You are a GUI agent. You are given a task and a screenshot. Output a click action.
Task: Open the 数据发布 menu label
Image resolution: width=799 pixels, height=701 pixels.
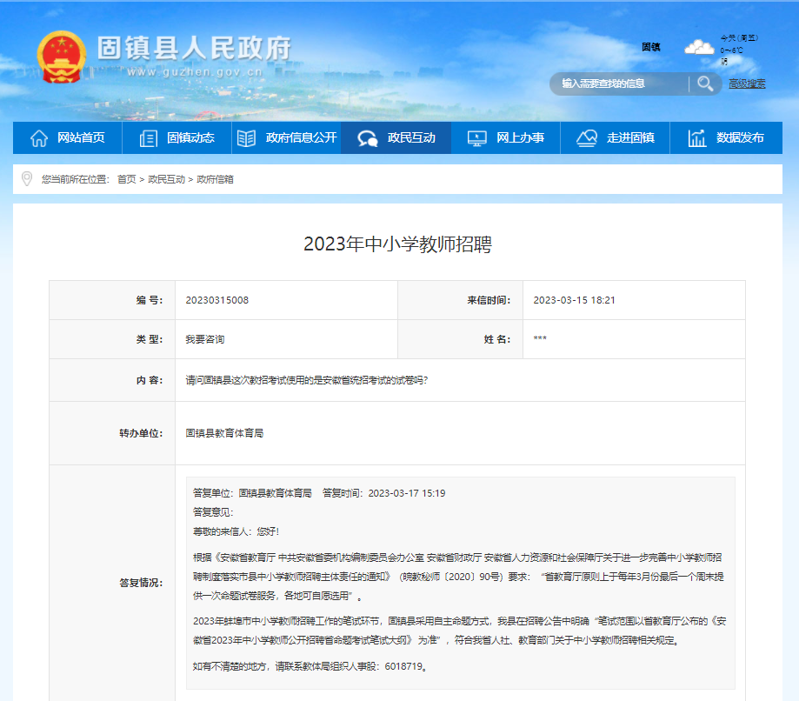(x=740, y=138)
